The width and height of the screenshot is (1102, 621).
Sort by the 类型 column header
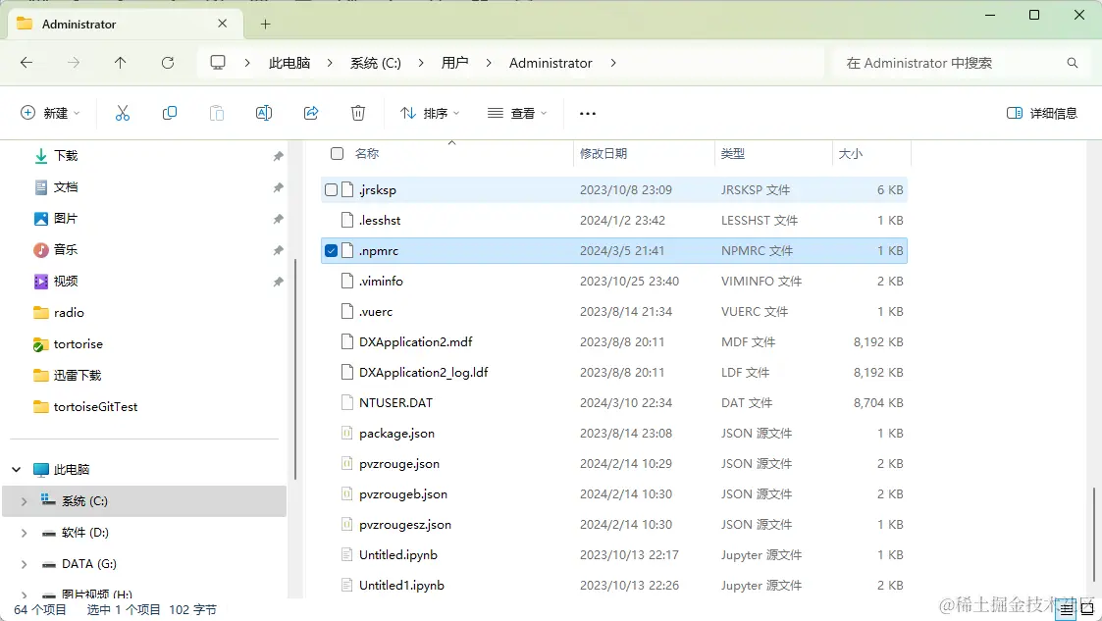pos(733,153)
